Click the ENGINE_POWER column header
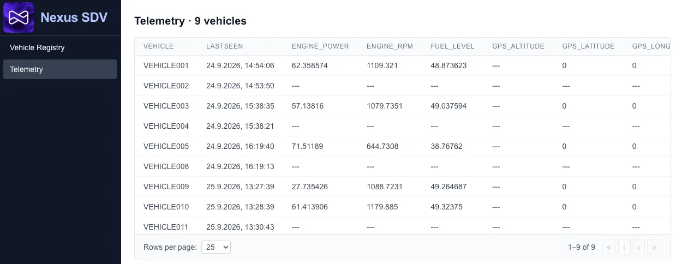The height and width of the screenshot is (264, 676). click(320, 46)
